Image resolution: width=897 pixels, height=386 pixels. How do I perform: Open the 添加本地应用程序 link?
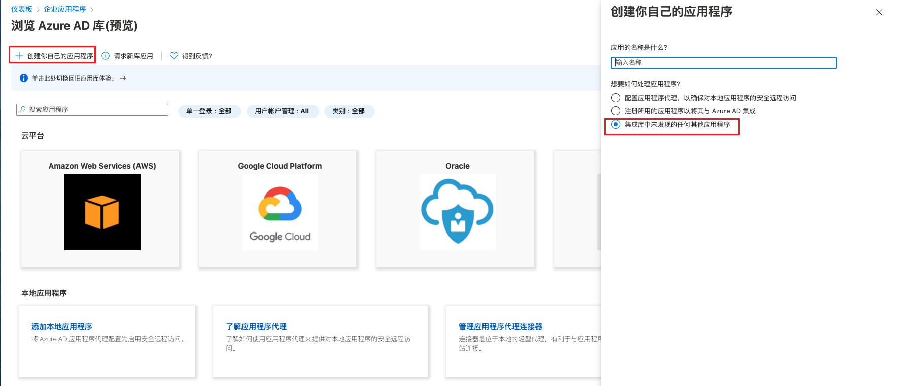(x=62, y=327)
